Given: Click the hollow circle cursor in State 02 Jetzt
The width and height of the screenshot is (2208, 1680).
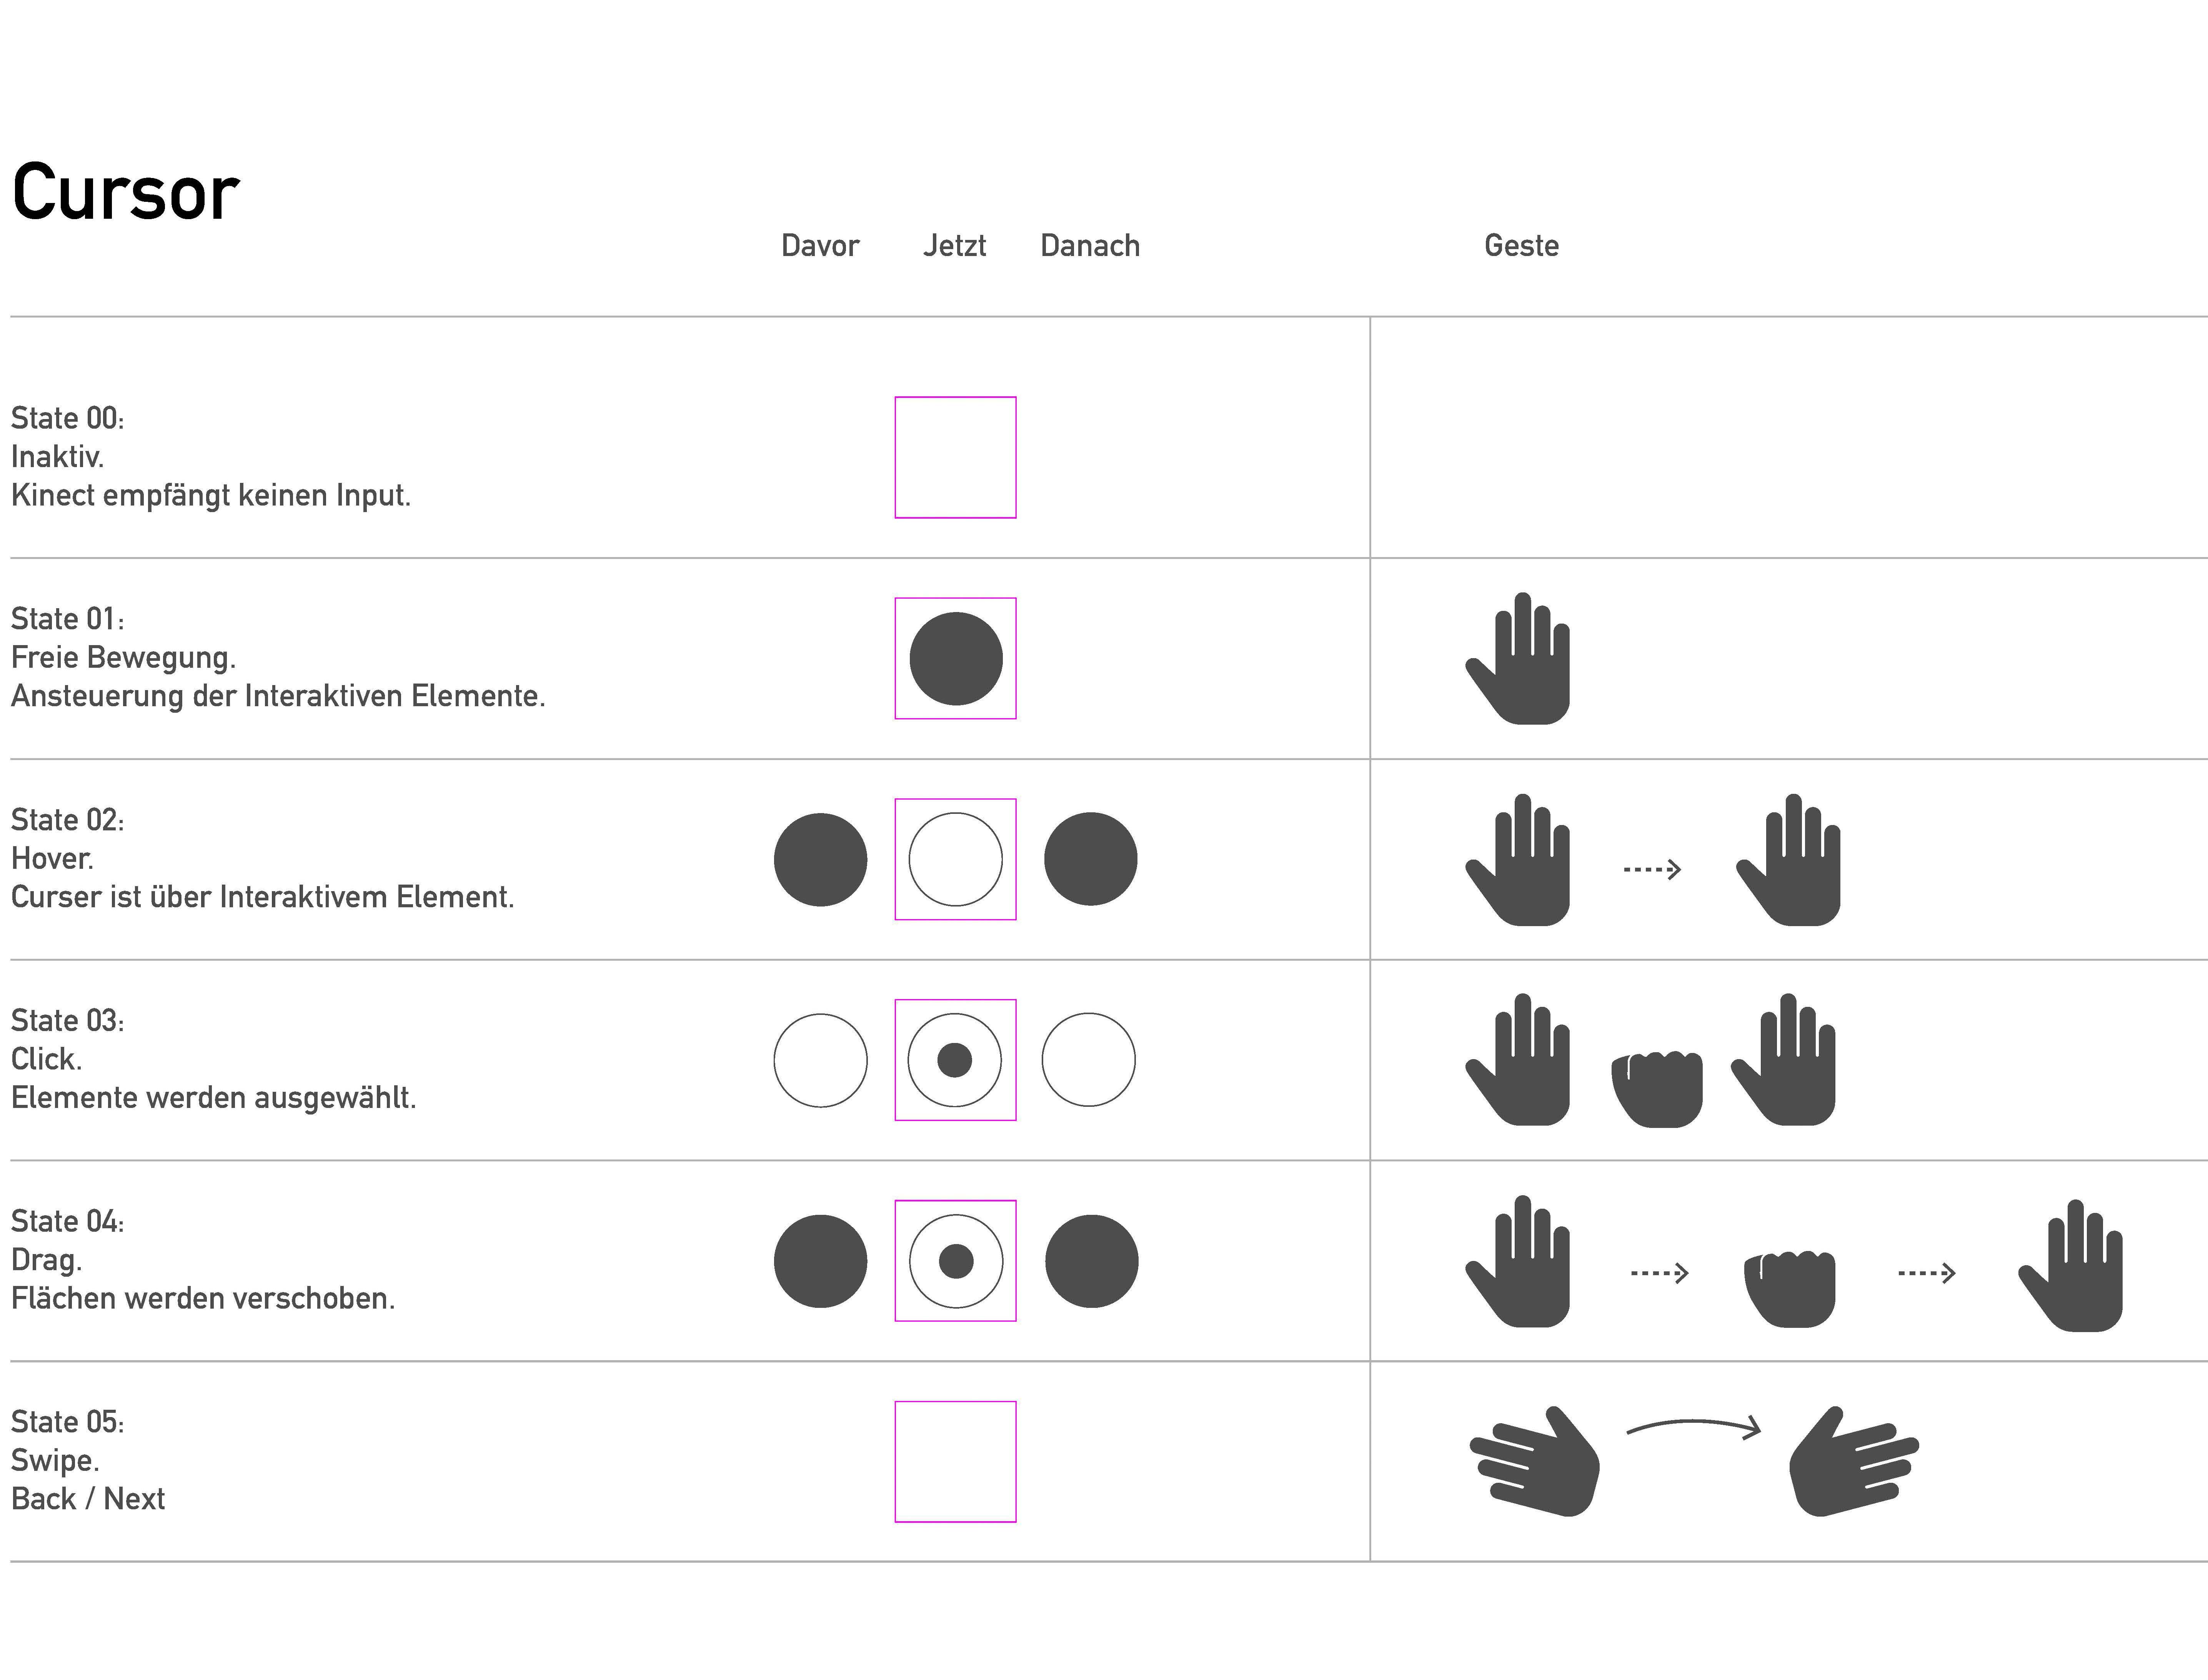Looking at the screenshot, I should pyautogui.click(x=955, y=859).
